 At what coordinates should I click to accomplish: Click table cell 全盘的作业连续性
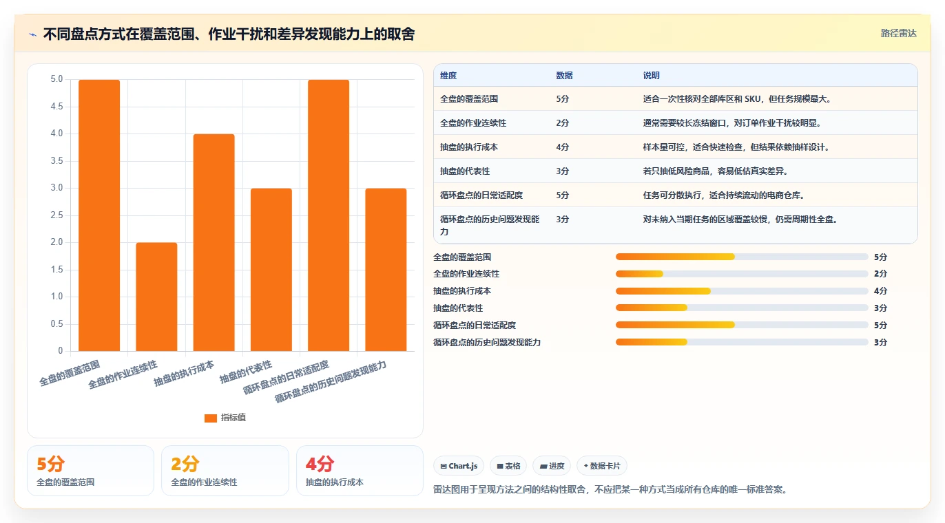point(473,122)
